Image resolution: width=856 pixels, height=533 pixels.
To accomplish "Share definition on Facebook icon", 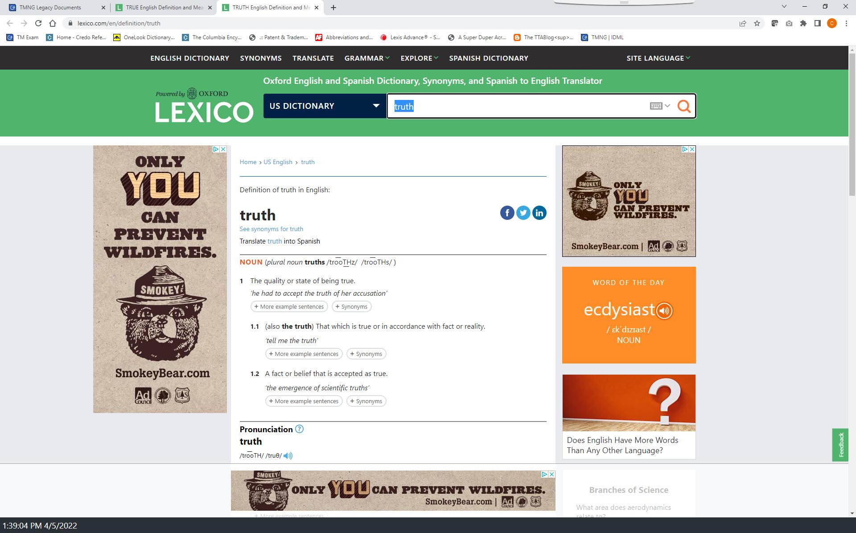I will (x=507, y=213).
